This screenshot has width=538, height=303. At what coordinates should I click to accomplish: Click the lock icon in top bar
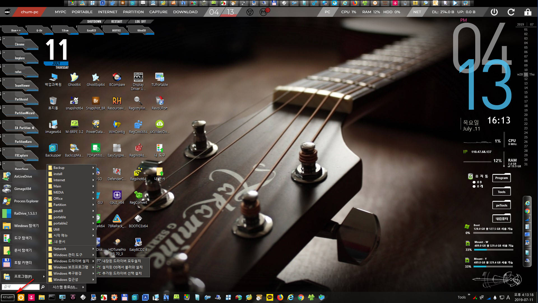pyautogui.click(x=528, y=12)
